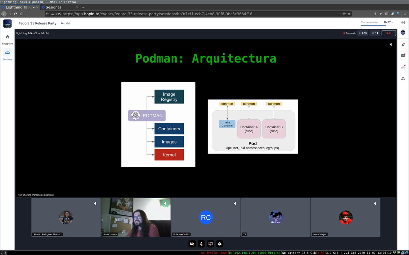The width and height of the screenshot is (409, 255).
Task: Switch to workspace 4 in status bar
Action: point(5,253)
